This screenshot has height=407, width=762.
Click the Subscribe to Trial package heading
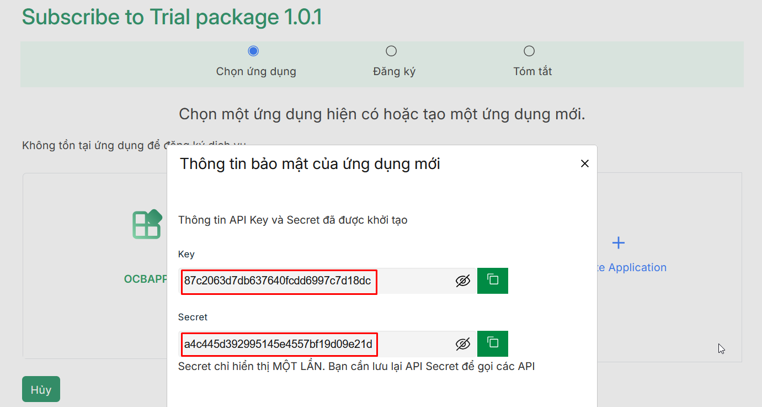click(x=172, y=17)
